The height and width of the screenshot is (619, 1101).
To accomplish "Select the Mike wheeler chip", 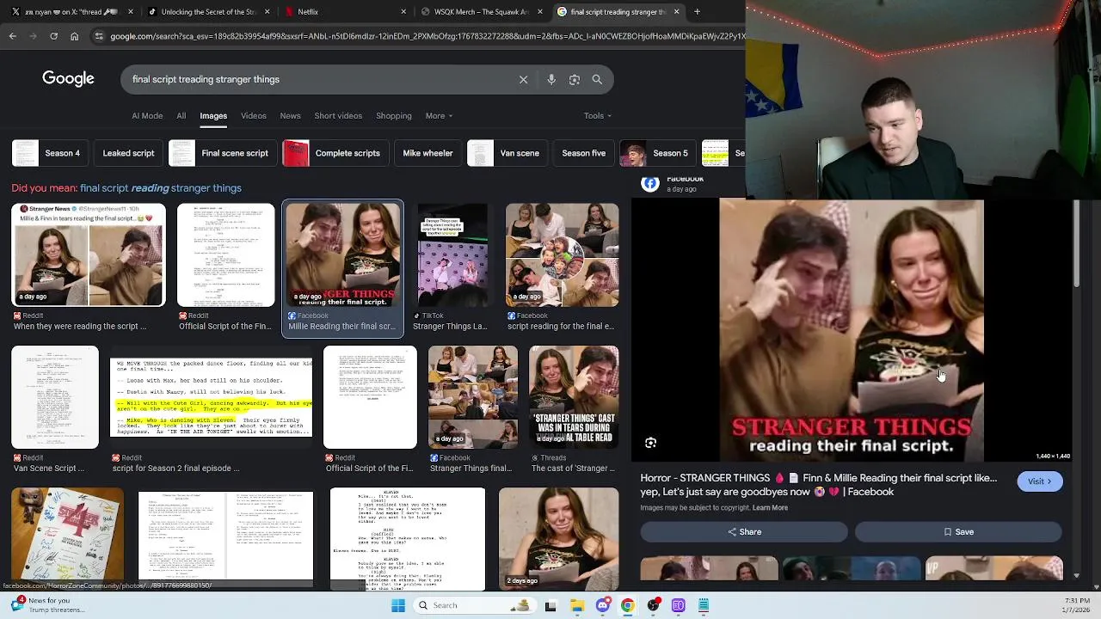I will pyautogui.click(x=427, y=153).
